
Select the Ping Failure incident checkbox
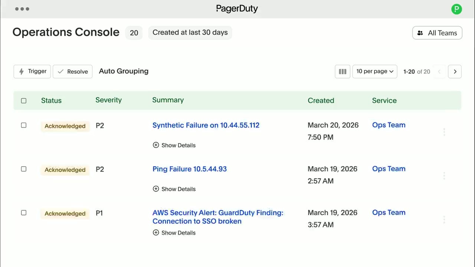(x=24, y=169)
